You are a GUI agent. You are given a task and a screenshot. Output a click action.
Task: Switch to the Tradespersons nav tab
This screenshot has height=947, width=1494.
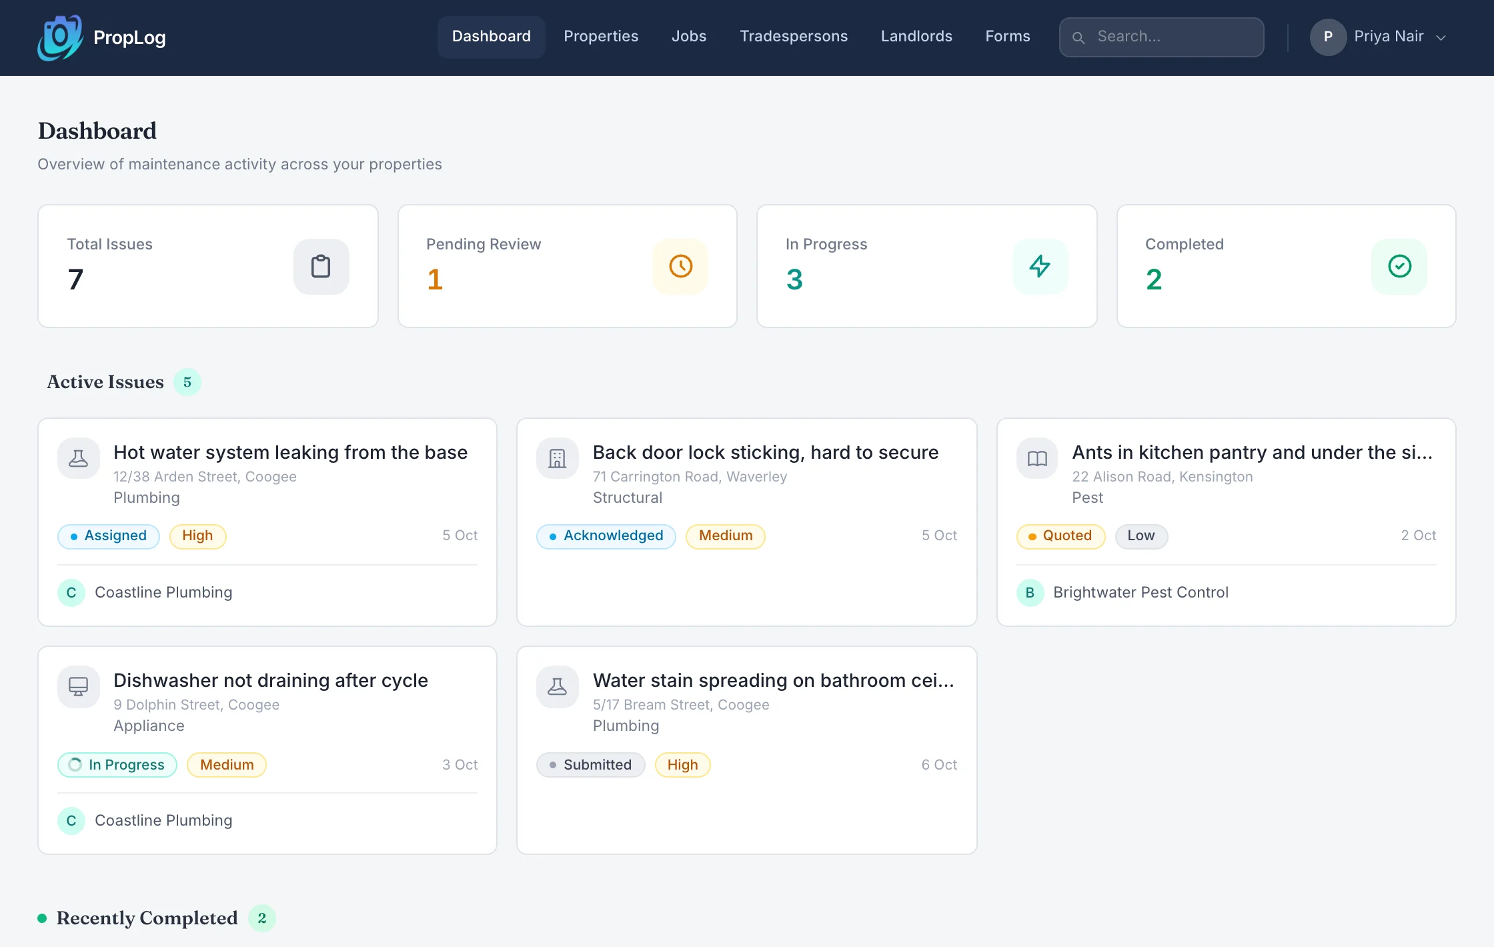[794, 37]
